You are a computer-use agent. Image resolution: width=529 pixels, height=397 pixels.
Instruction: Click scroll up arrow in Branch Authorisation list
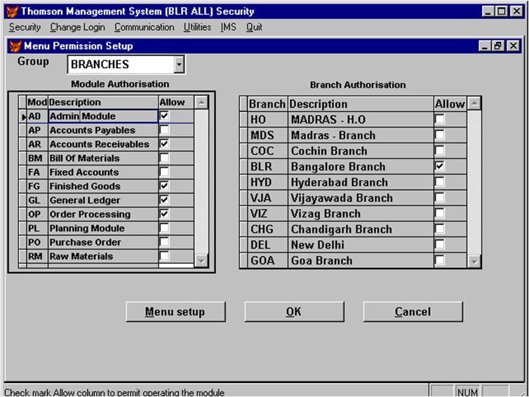(474, 104)
